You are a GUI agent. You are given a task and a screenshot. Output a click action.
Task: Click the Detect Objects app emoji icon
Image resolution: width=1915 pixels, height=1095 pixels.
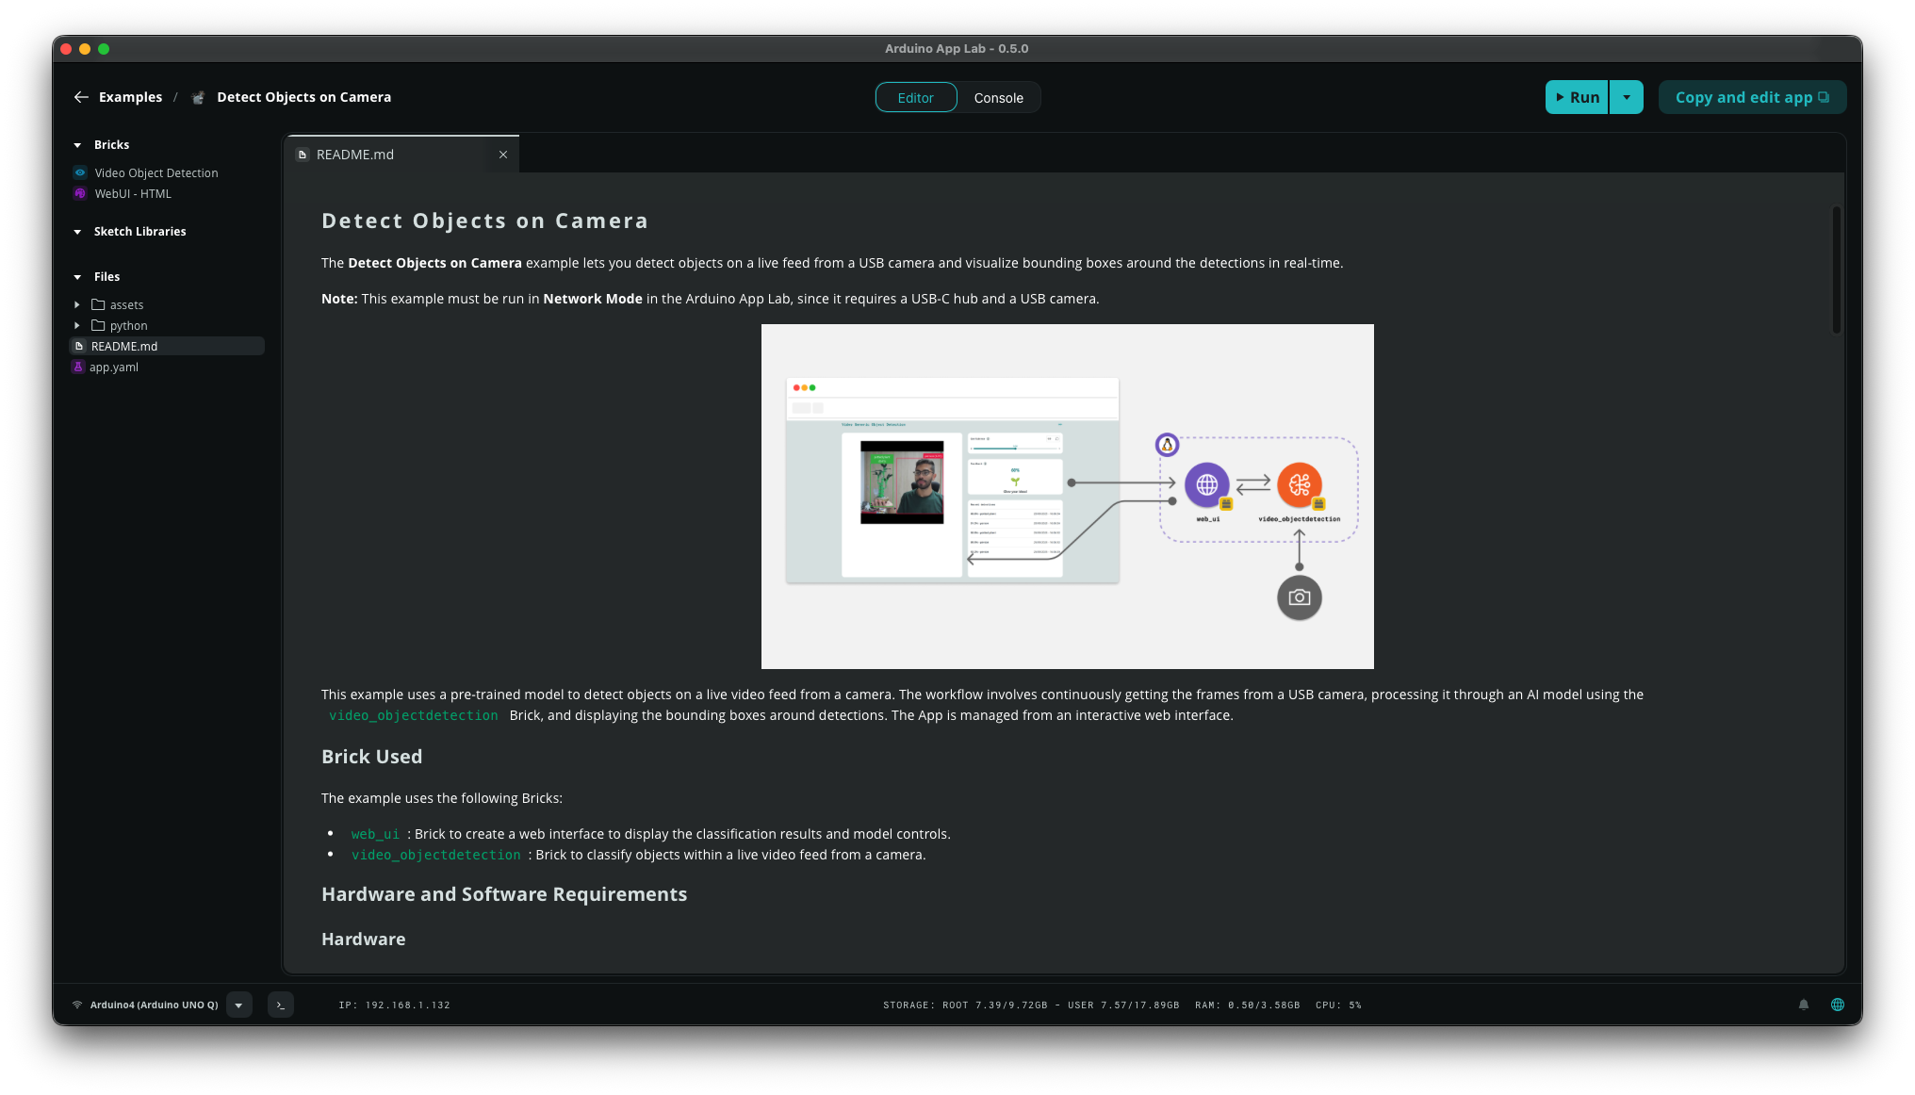pos(198,97)
